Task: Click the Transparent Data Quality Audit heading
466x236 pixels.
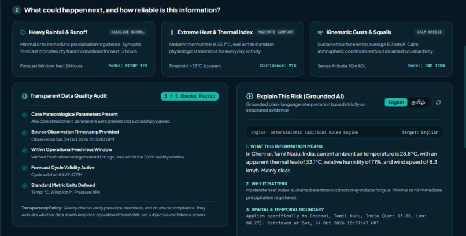Action: [69, 96]
